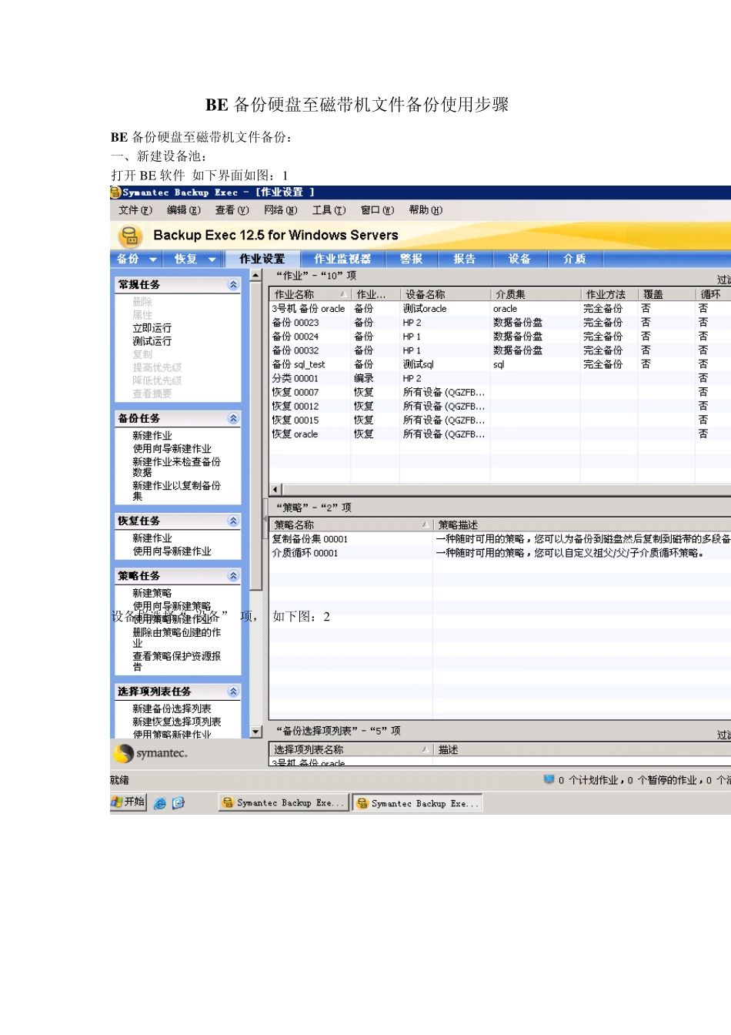Collapse the 备份任务 panel
731x1035 pixels.
click(x=233, y=419)
